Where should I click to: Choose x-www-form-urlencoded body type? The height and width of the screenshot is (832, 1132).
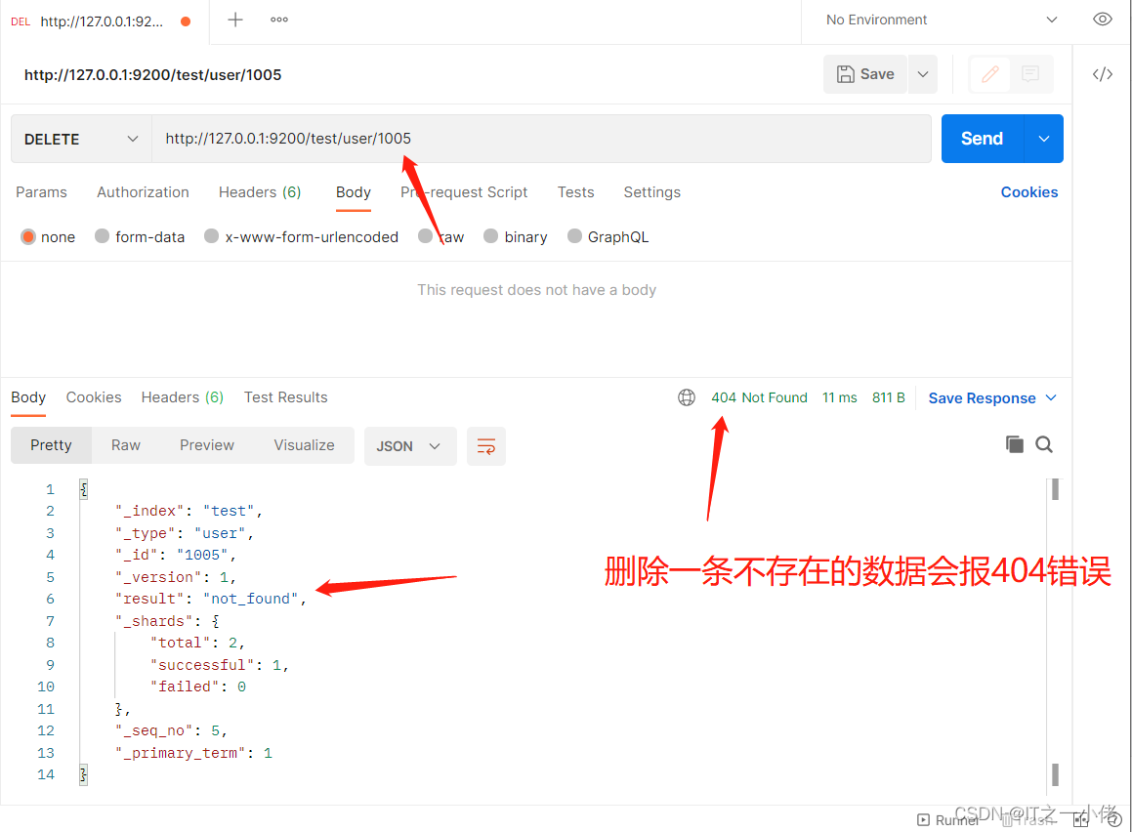click(x=212, y=236)
